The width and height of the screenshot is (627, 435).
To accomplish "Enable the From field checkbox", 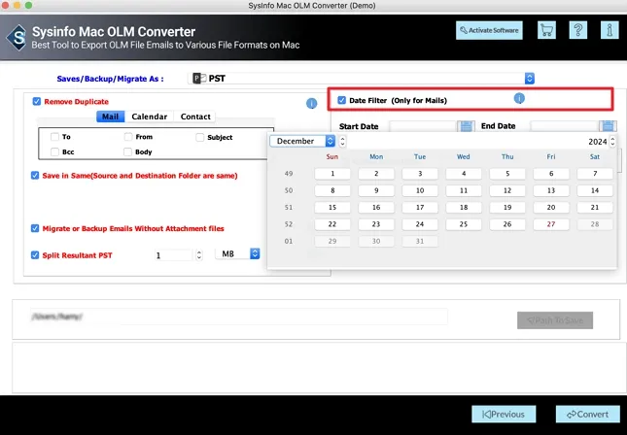I will coord(128,137).
